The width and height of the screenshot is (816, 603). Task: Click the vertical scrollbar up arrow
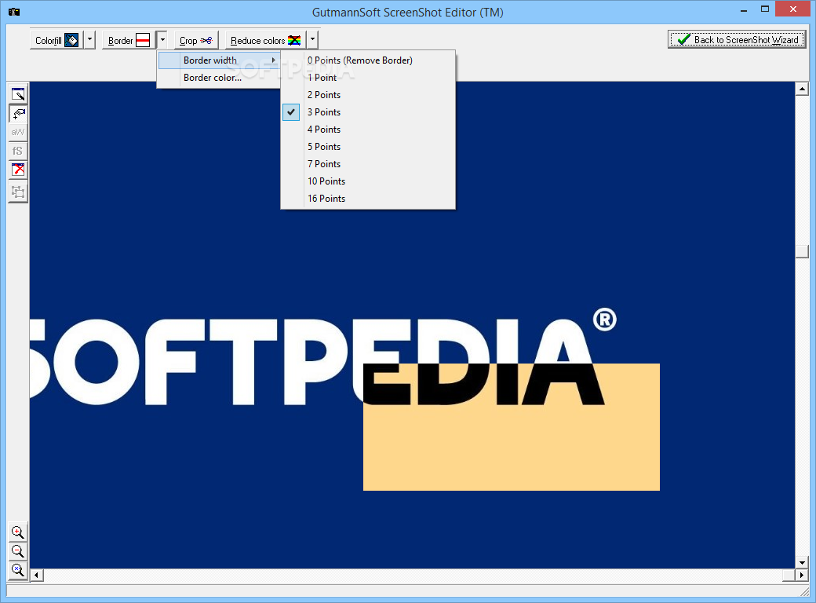tap(801, 89)
